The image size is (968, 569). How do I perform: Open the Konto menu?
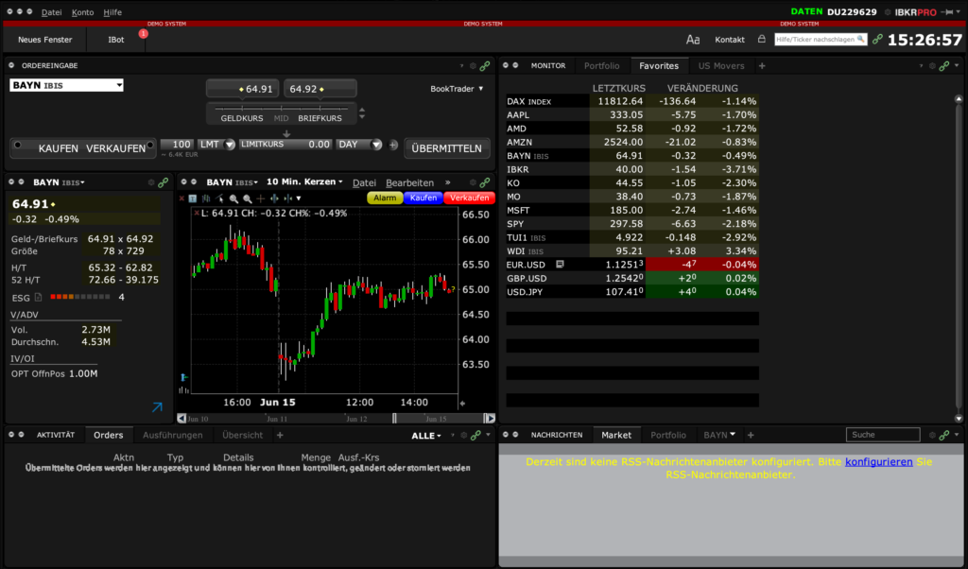click(x=83, y=12)
